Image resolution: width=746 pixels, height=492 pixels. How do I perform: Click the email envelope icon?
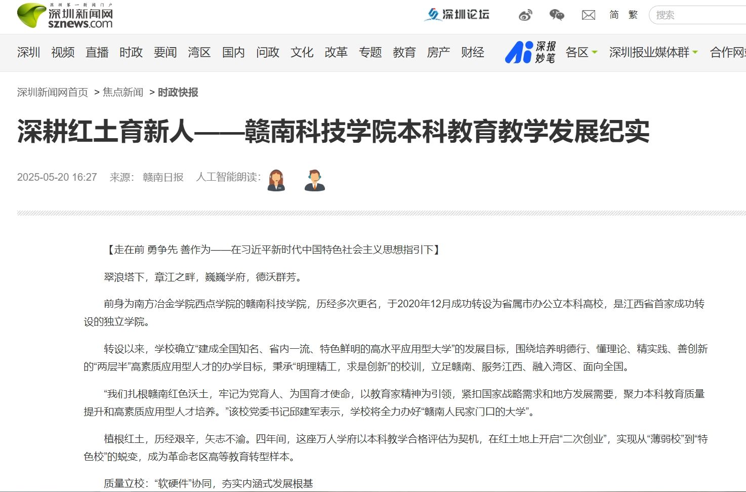[588, 15]
